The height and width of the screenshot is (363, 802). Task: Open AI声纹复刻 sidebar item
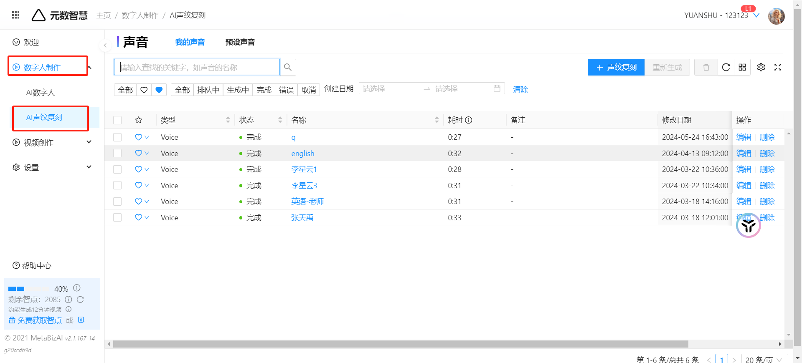[44, 118]
